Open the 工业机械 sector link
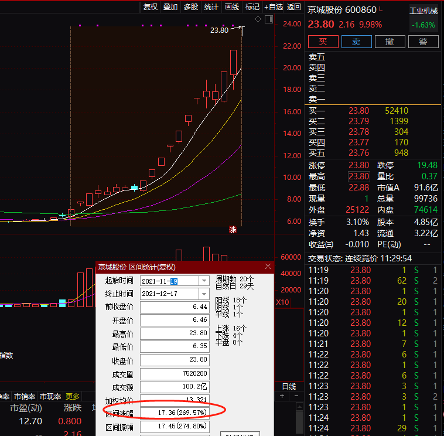444x436 pixels. pyautogui.click(x=423, y=11)
